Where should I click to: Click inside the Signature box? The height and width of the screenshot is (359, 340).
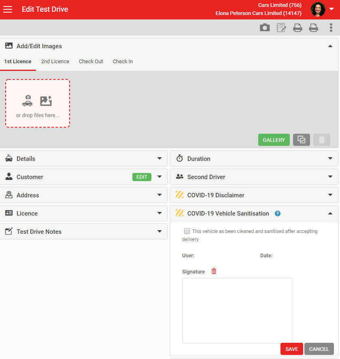pyautogui.click(x=237, y=311)
